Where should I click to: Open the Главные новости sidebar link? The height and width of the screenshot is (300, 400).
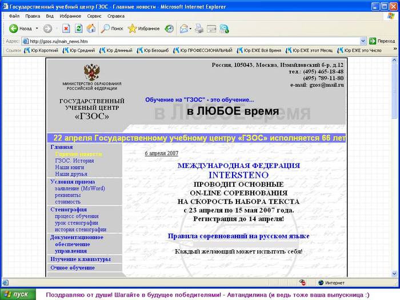[79, 154]
